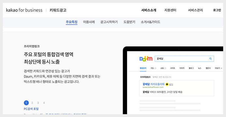Switch to slide 2 in the pagination
This screenshot has width=226, height=117.
[32, 103]
